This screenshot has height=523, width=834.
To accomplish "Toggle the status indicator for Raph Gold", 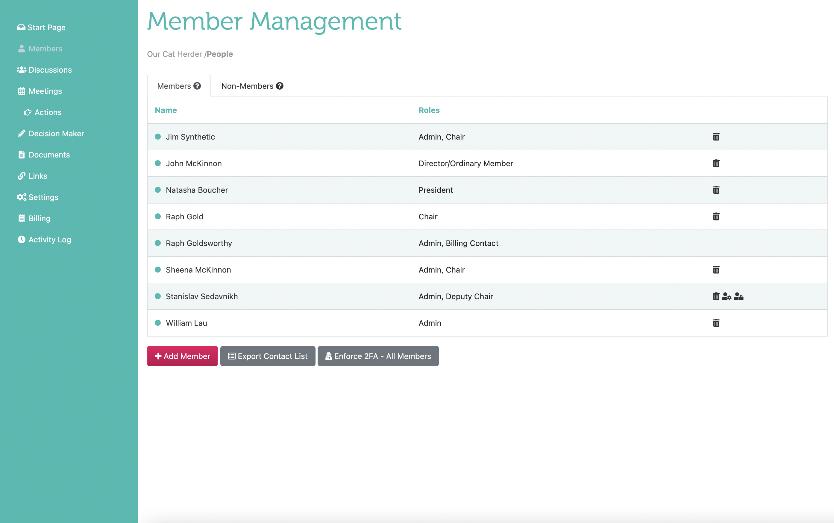I will (158, 216).
